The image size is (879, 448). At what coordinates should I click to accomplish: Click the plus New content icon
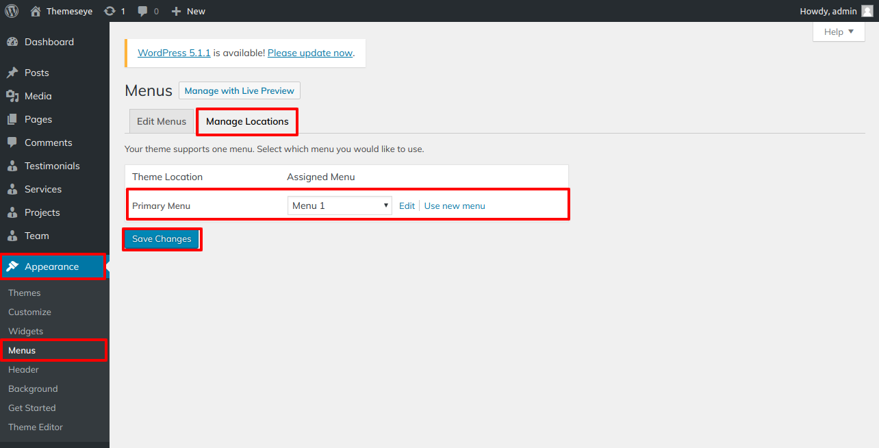(x=176, y=11)
